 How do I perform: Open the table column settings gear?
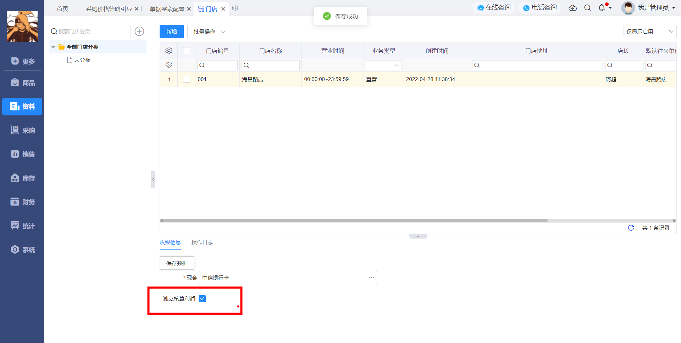point(169,51)
